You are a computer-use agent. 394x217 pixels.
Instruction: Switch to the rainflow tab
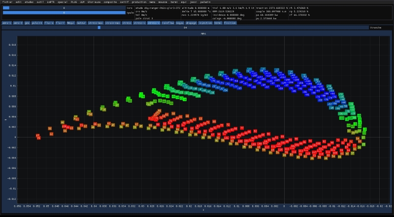[168, 23]
